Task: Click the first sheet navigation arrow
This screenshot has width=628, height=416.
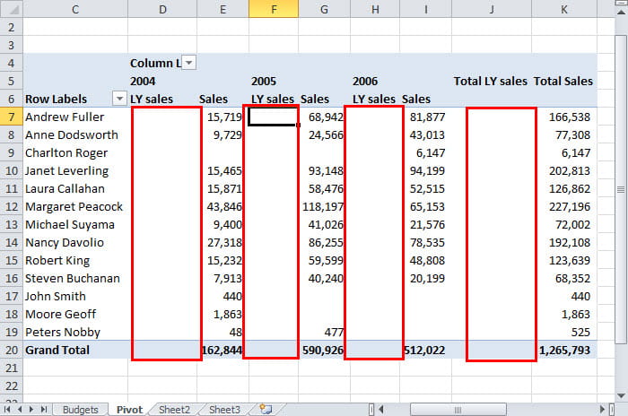Action: click(x=8, y=409)
